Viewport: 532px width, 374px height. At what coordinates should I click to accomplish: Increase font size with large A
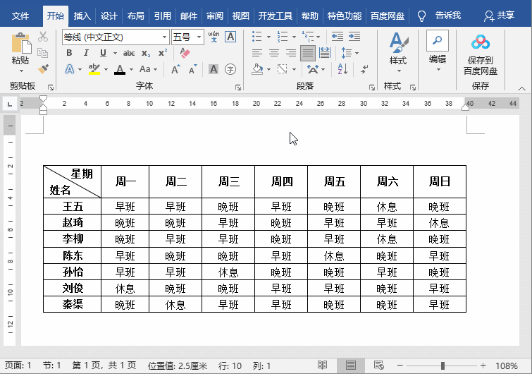175,69
